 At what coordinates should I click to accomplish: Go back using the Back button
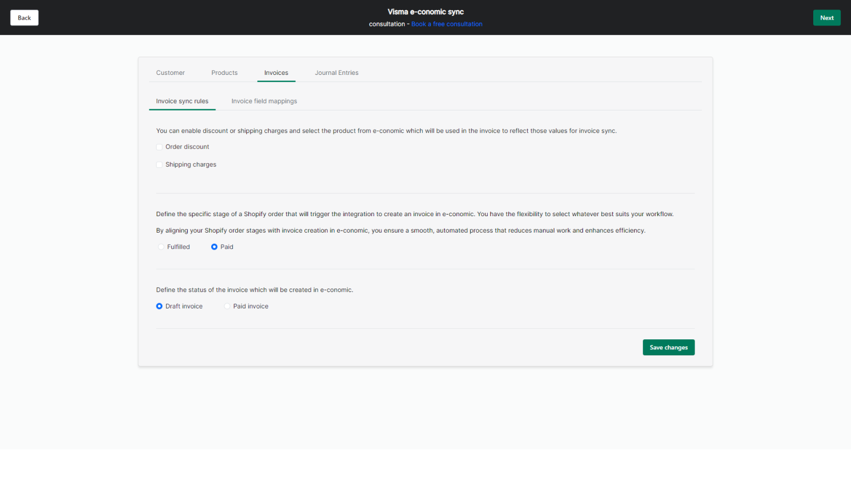click(24, 18)
